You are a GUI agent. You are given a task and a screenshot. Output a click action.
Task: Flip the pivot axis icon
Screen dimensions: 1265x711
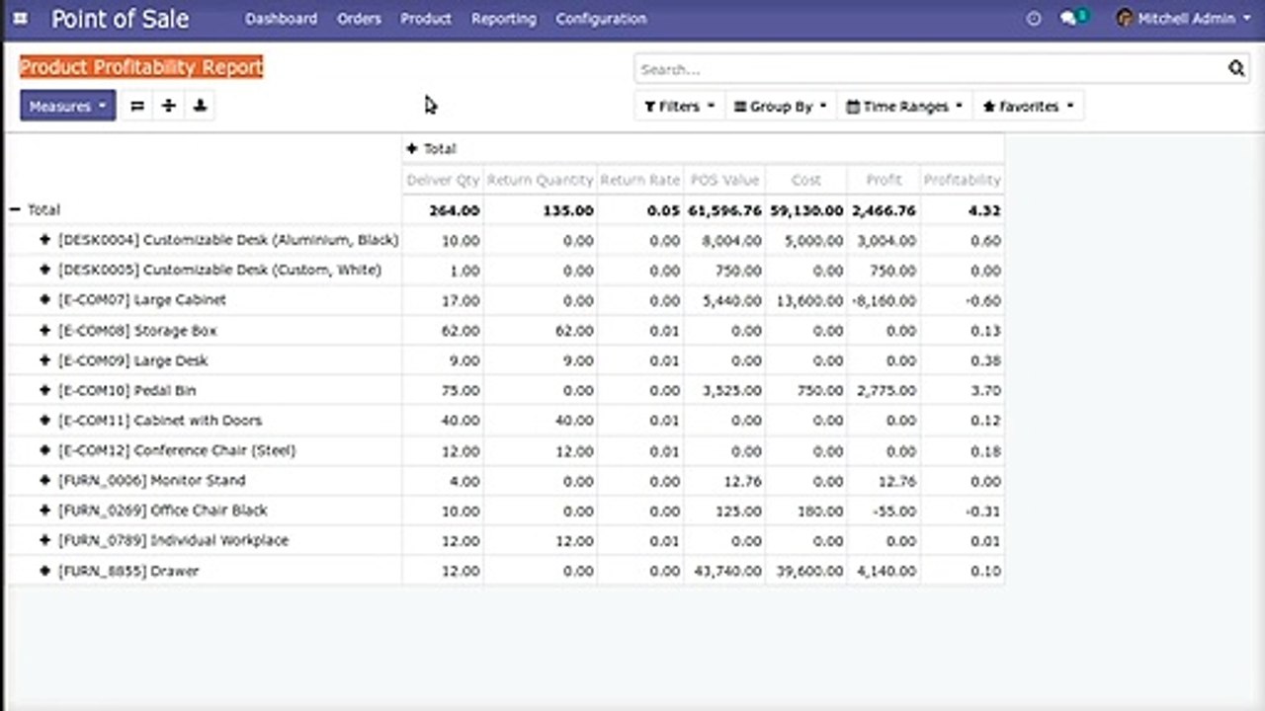pos(137,106)
